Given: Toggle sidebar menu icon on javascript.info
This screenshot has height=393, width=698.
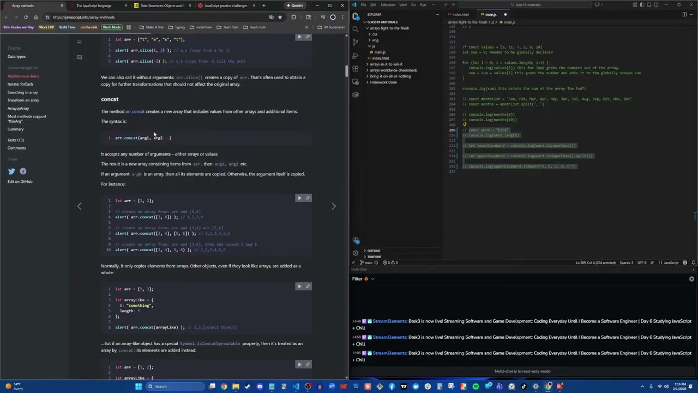Looking at the screenshot, I should click(79, 42).
